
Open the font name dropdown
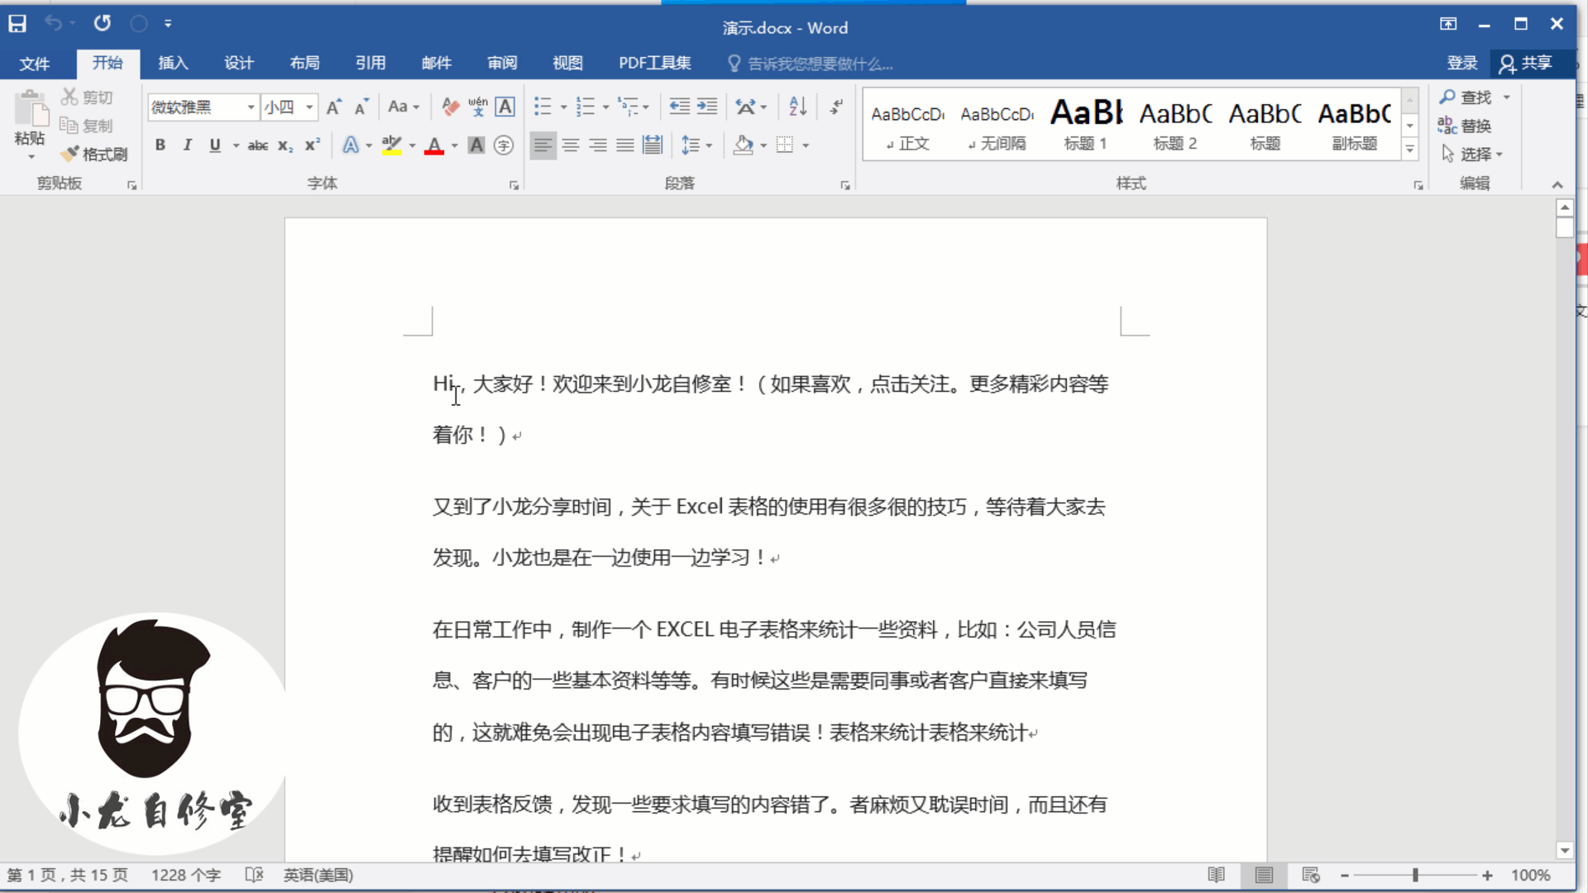251,107
